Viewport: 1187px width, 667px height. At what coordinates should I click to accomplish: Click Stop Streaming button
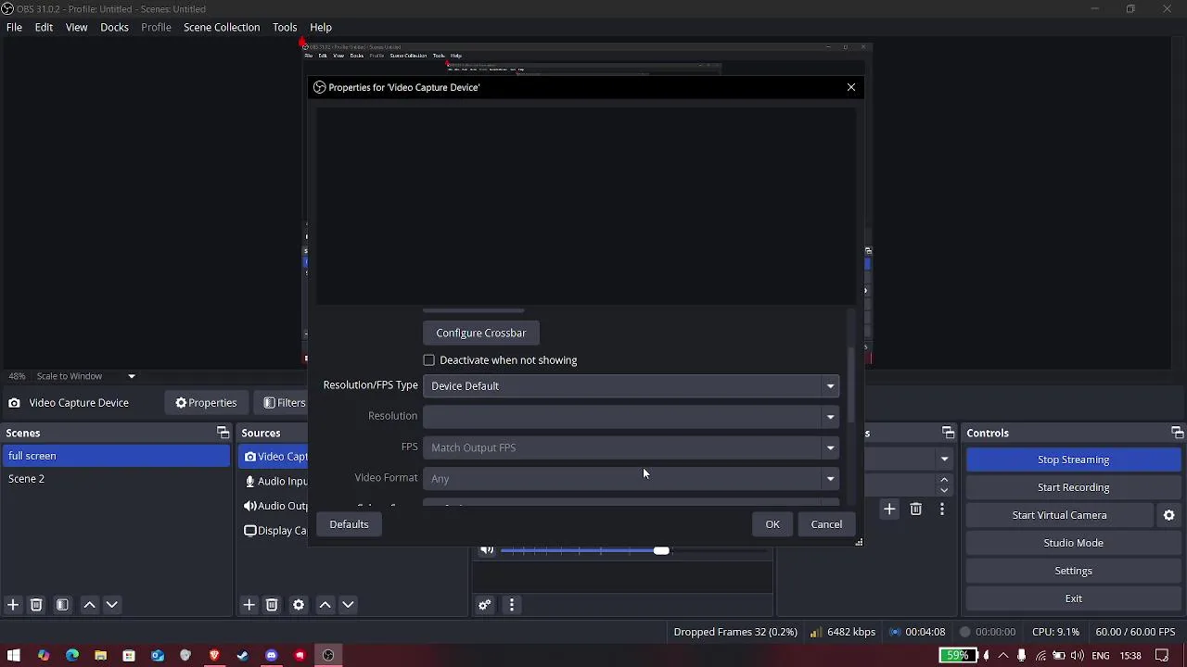1073,459
